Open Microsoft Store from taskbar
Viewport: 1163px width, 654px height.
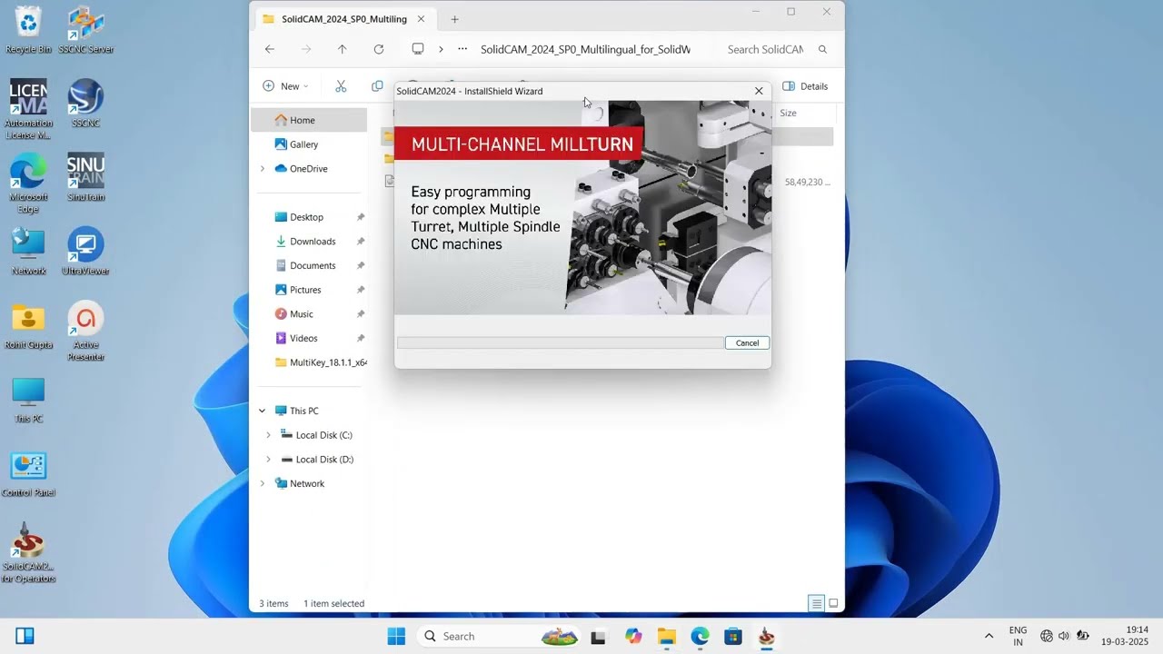[x=733, y=637]
